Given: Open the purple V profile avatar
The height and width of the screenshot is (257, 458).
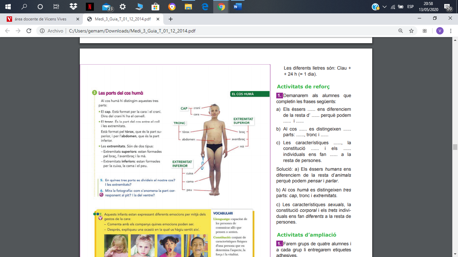Looking at the screenshot, I should pyautogui.click(x=440, y=31).
